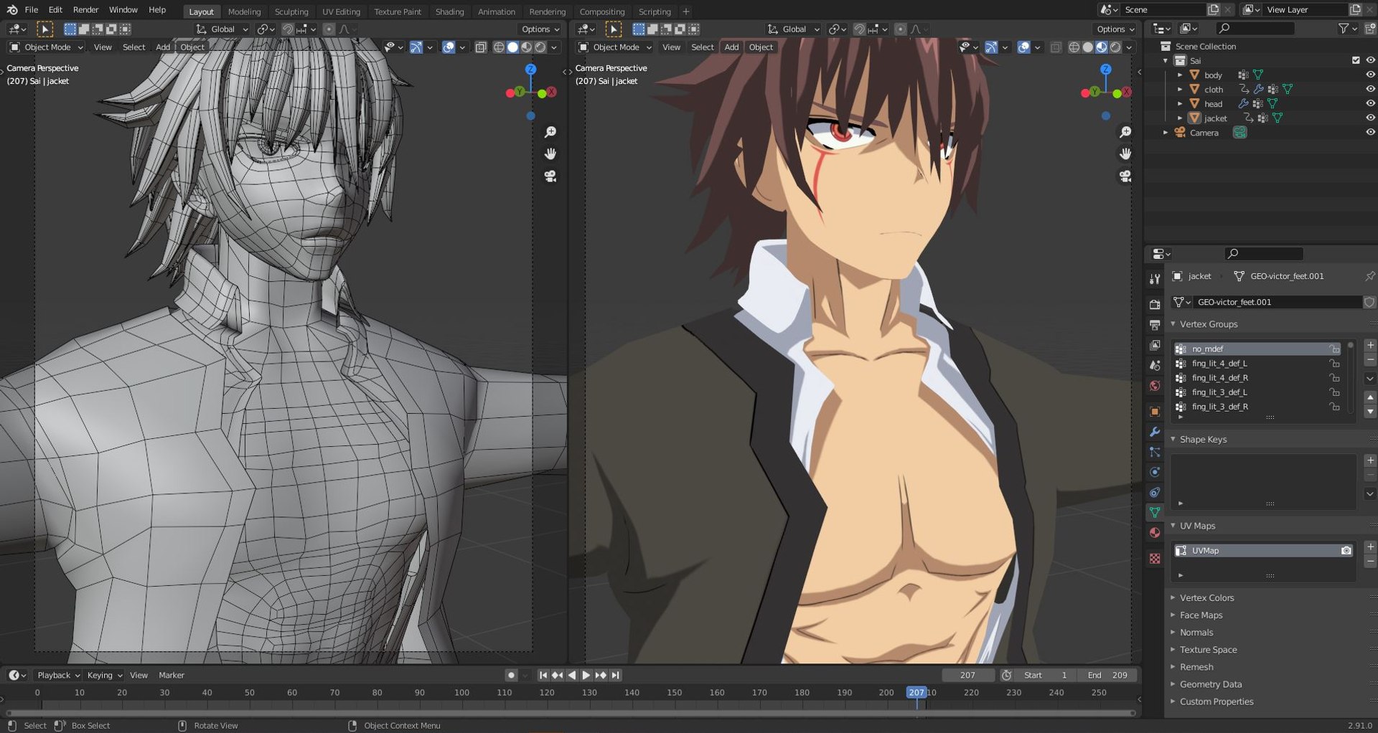
Task: Open the Render properties tab
Action: pos(1155,304)
